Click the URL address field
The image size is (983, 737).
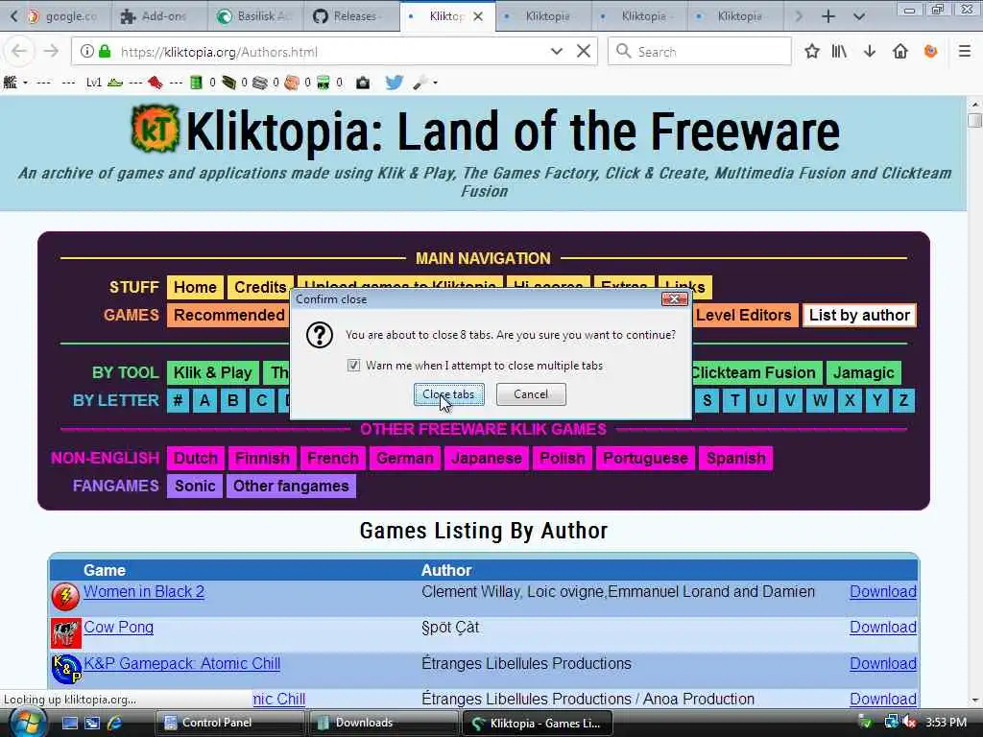332,52
